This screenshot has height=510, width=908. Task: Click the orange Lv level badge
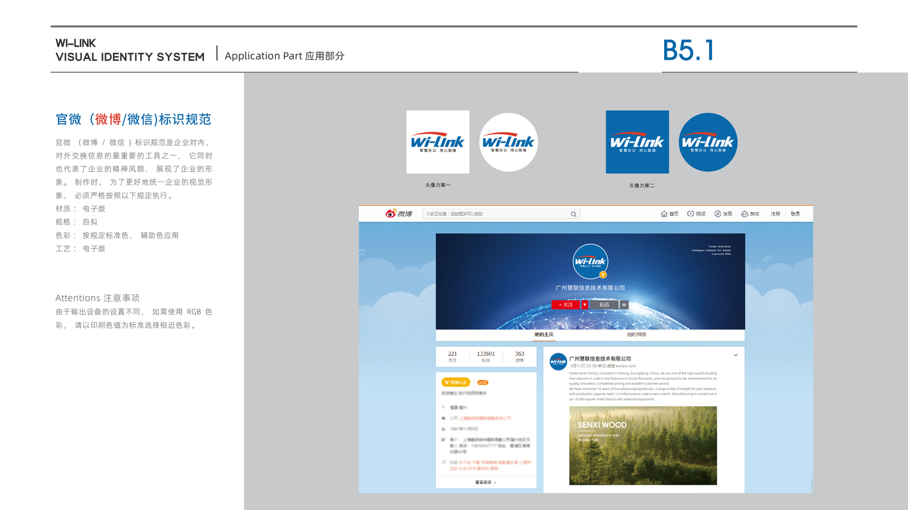[483, 382]
